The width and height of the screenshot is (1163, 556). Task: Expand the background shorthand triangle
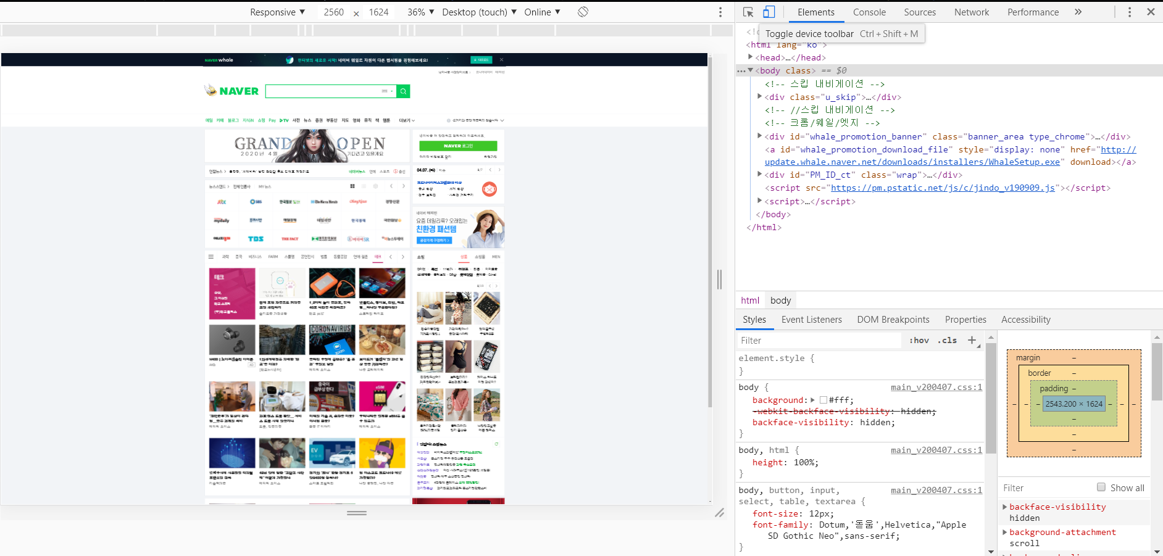click(813, 400)
